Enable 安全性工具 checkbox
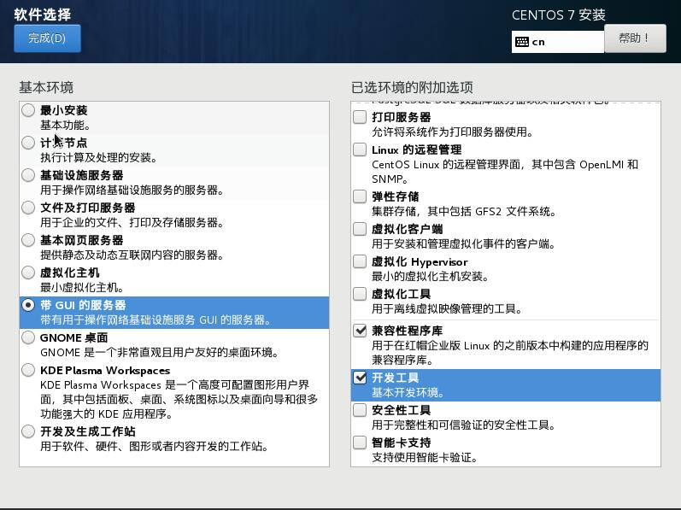This screenshot has height=510, width=681. coord(360,410)
